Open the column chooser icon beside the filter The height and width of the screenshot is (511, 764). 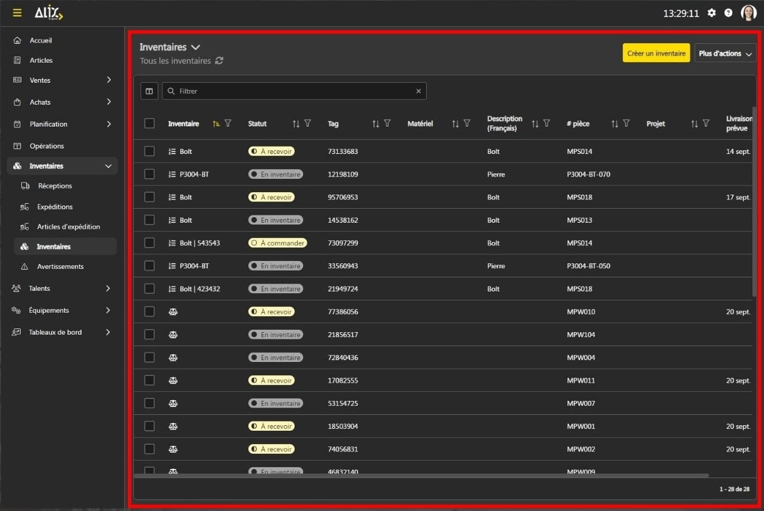click(149, 91)
